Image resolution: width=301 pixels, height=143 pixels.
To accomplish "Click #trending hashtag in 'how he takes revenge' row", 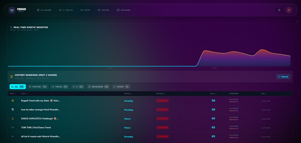I will click(x=128, y=110).
